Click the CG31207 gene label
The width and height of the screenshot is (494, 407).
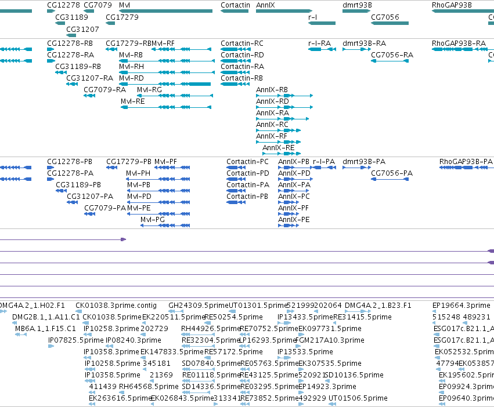(82, 29)
